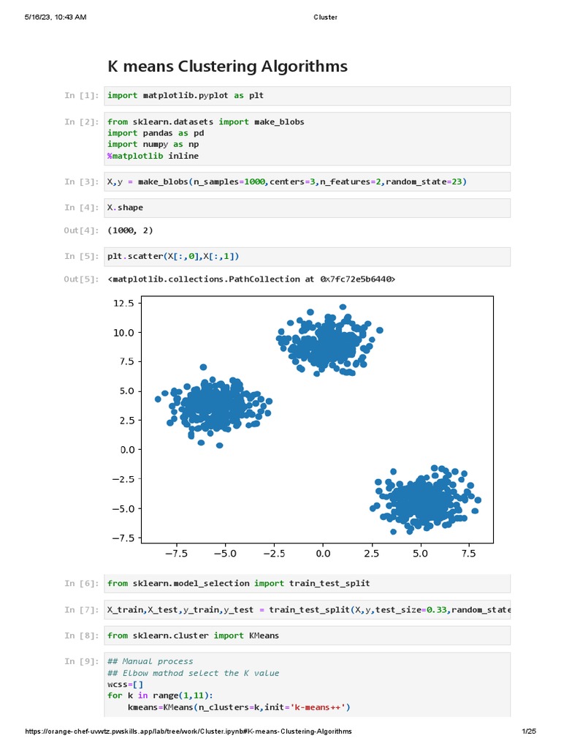The height and width of the screenshot is (749, 561).
Task: Click the upper blob cluster in scatter plot
Action: pos(329,342)
